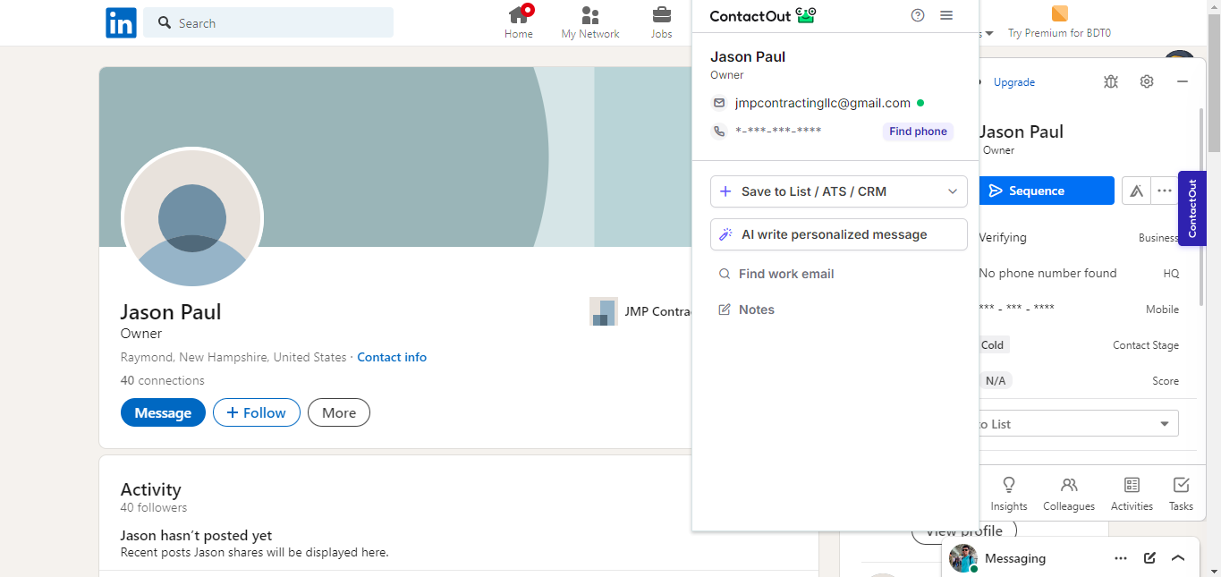1221x577 pixels.
Task: Click the messaging profile avatar
Action: (x=963, y=558)
